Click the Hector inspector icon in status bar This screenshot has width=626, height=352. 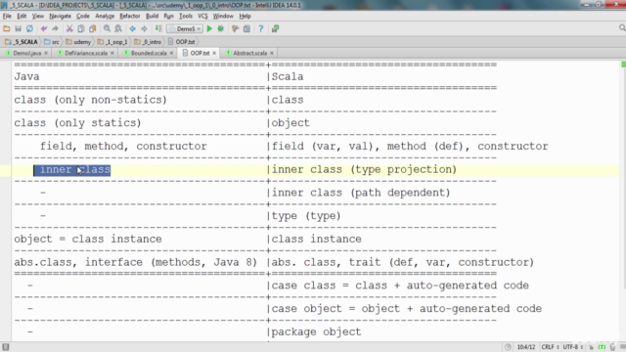click(613, 347)
